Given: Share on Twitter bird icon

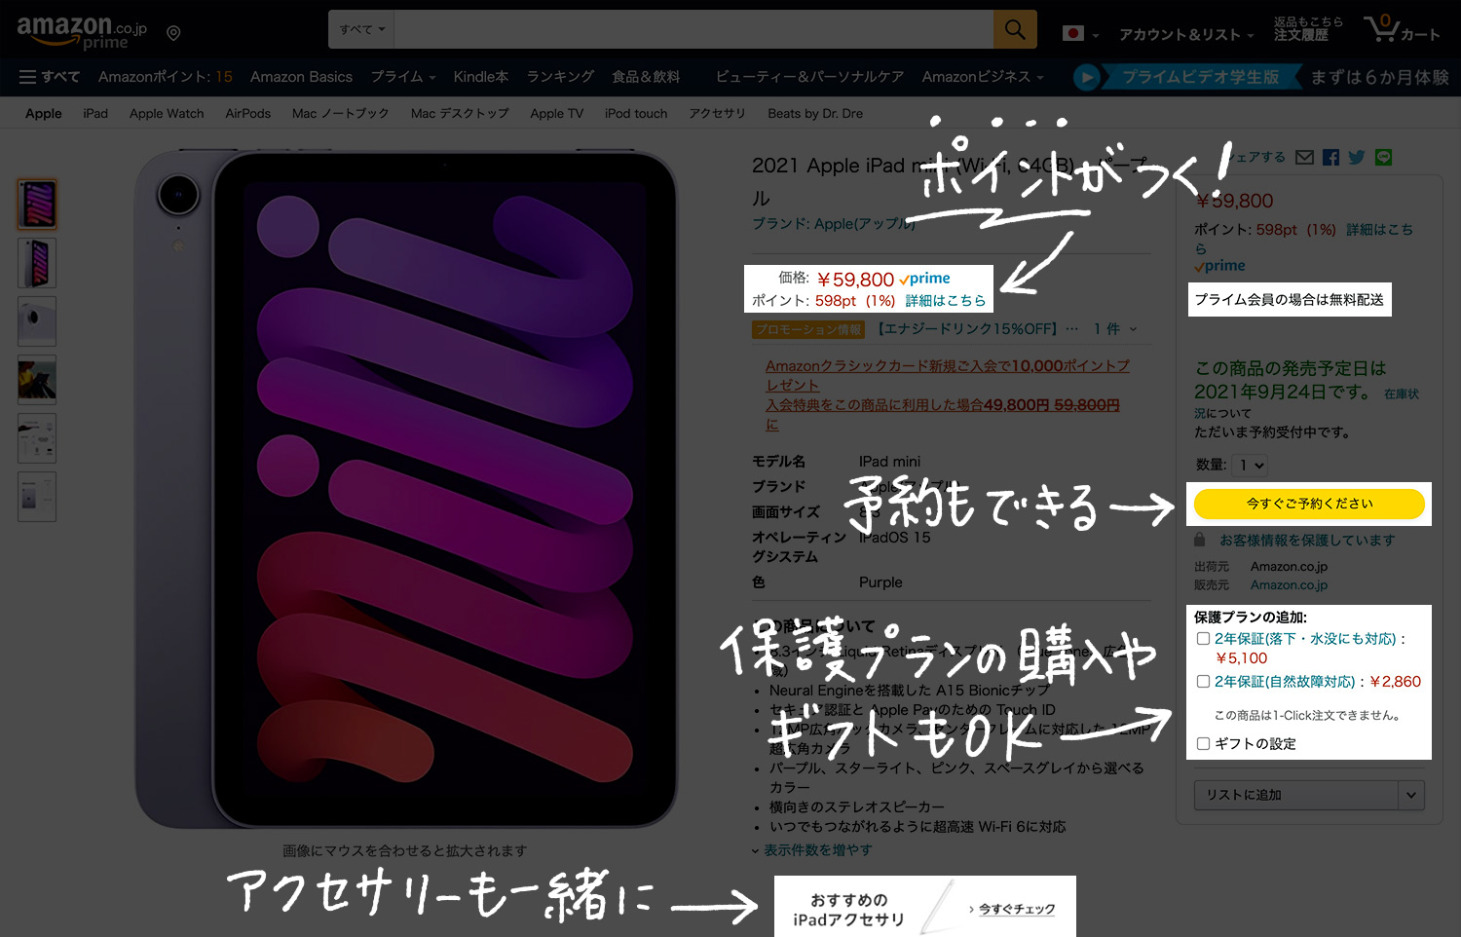Looking at the screenshot, I should click(1357, 157).
